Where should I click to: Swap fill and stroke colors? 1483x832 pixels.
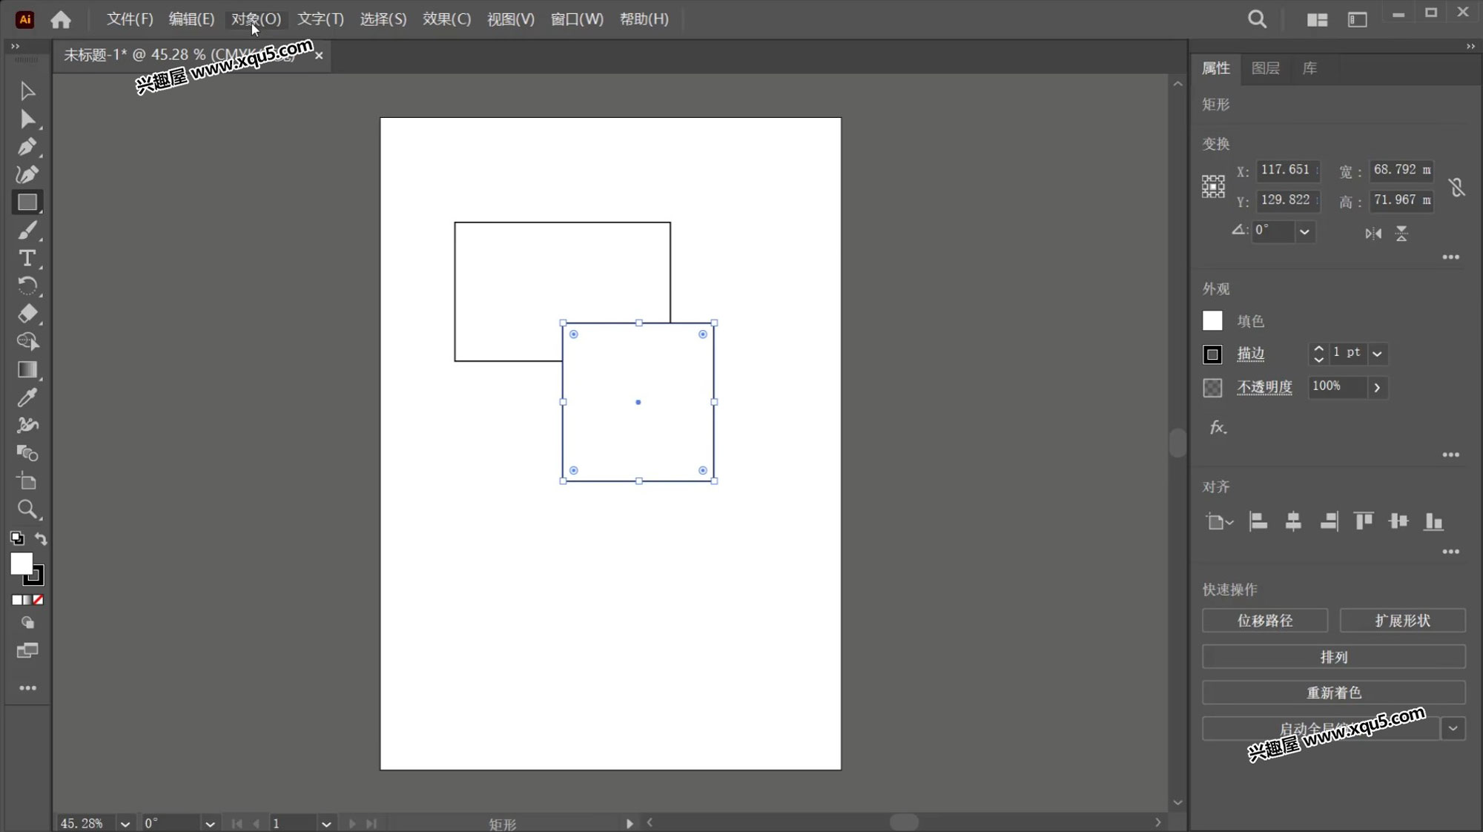[41, 539]
